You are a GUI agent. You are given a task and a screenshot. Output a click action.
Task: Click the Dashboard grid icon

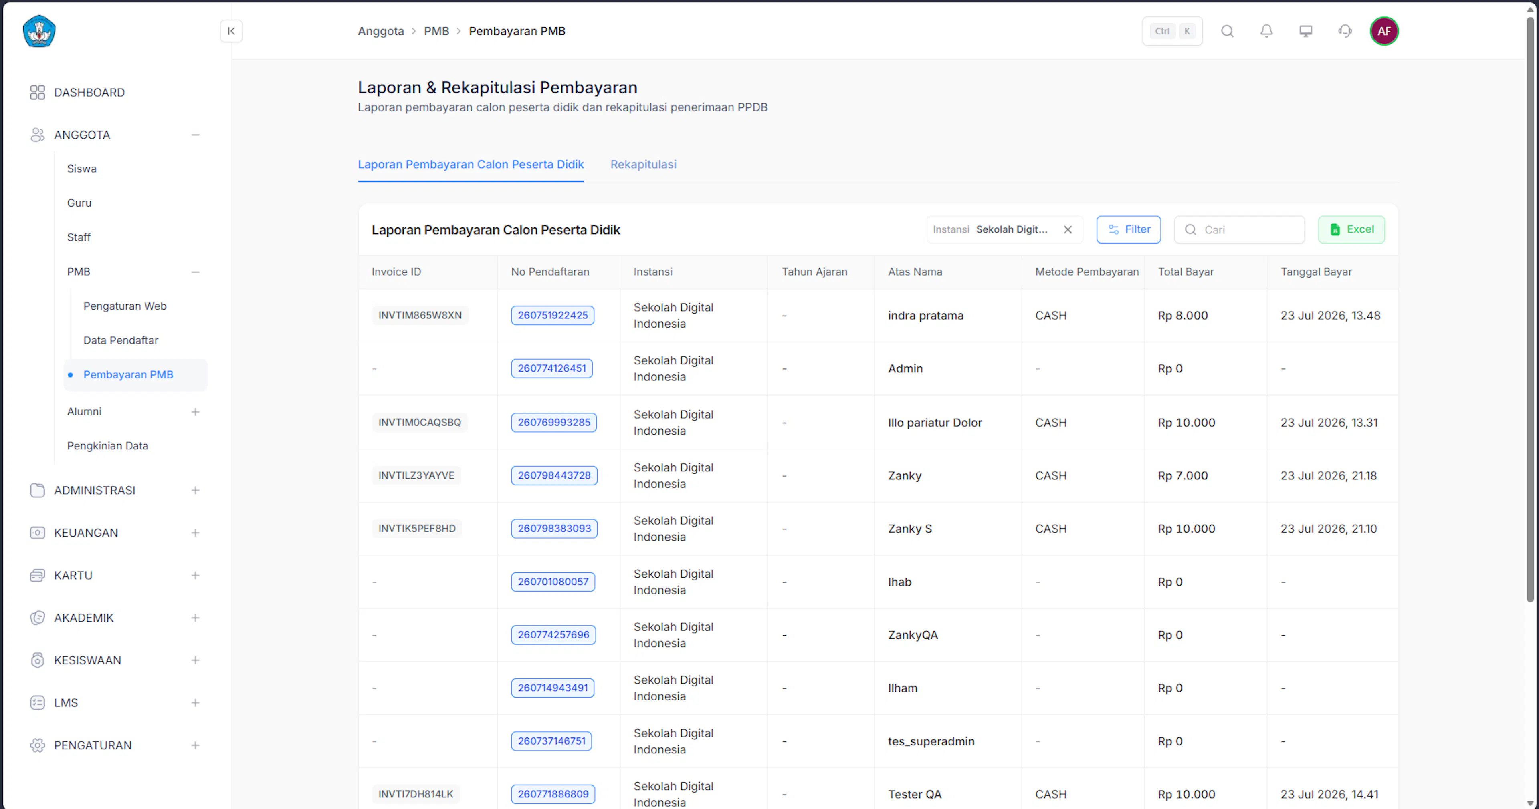pos(37,92)
